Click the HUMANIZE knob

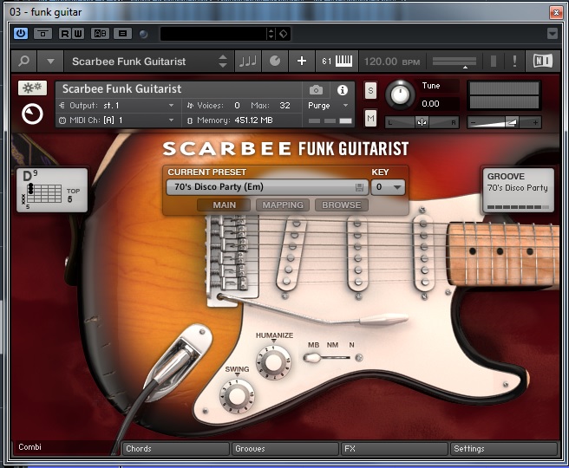[x=274, y=361]
